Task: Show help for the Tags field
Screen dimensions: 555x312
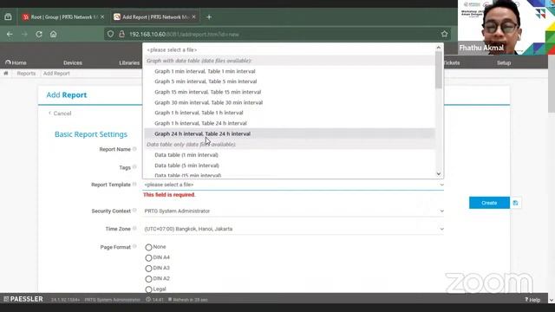Action: click(134, 167)
